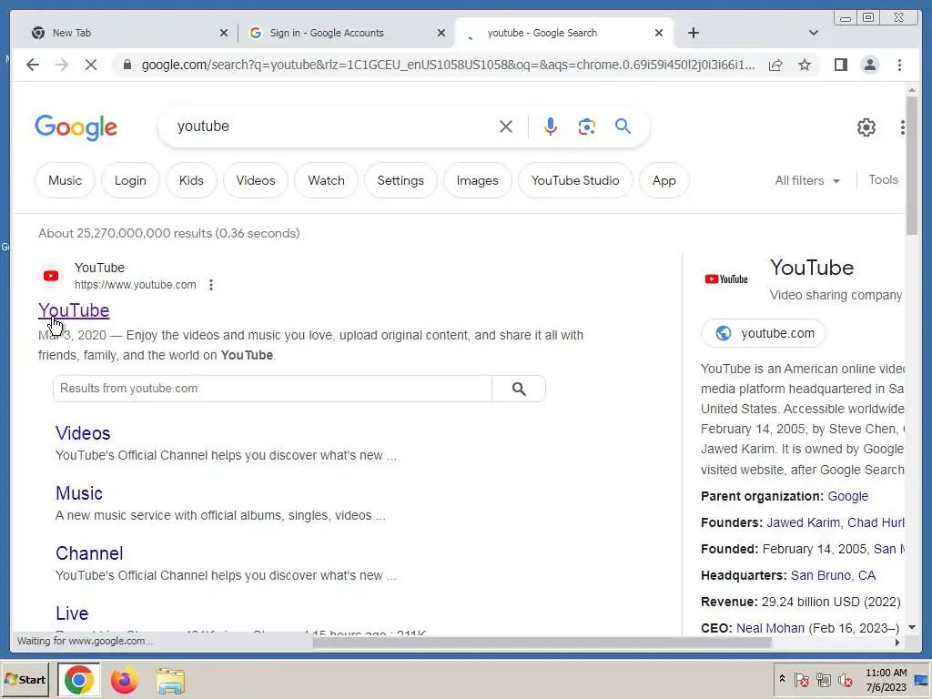The height and width of the screenshot is (699, 932).
Task: Open Chrome from the taskbar
Action: point(78,679)
